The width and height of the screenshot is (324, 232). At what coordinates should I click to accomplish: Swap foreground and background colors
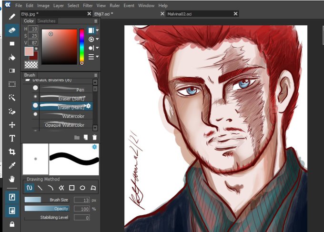(x=36, y=49)
